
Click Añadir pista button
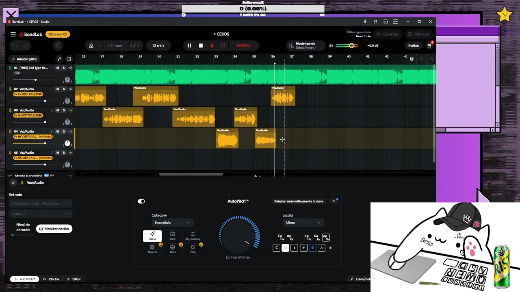[x=24, y=59]
